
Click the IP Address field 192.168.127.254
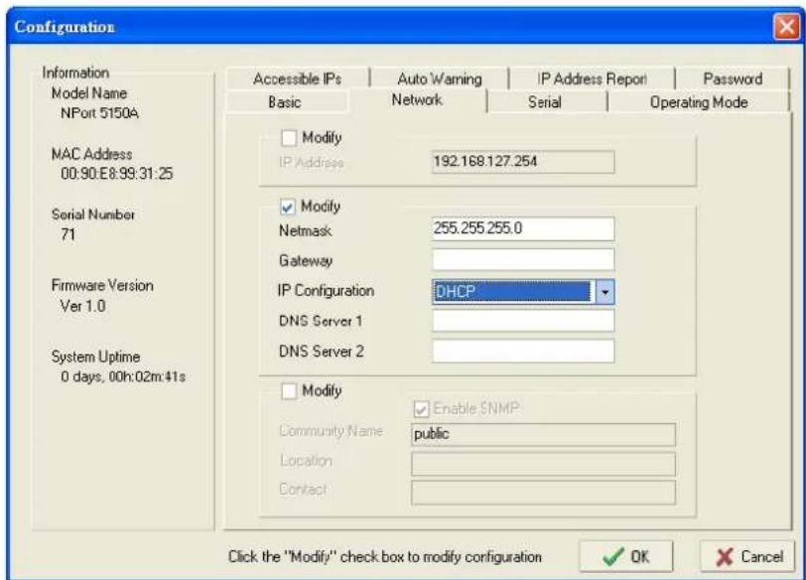(x=523, y=162)
